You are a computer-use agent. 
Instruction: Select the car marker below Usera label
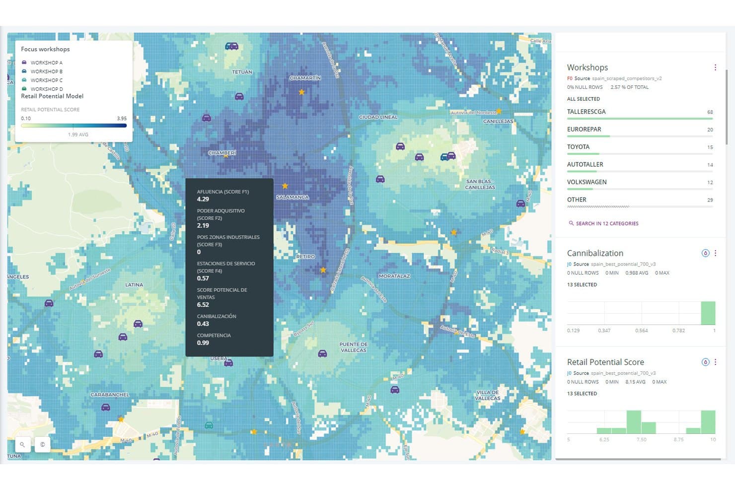pos(228,363)
